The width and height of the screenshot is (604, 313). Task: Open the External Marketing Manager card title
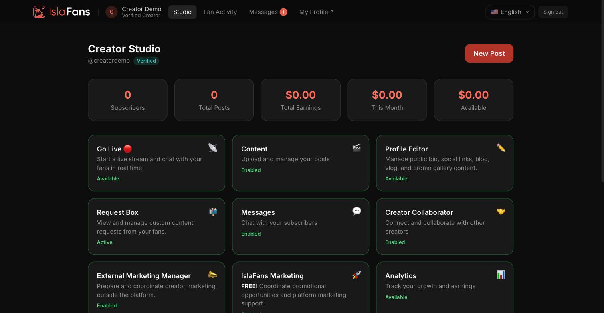[x=144, y=276]
